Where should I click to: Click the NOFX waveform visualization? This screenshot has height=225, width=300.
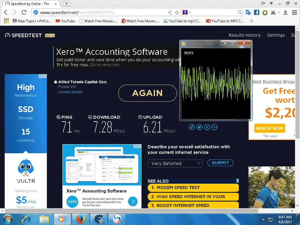pos(216,83)
